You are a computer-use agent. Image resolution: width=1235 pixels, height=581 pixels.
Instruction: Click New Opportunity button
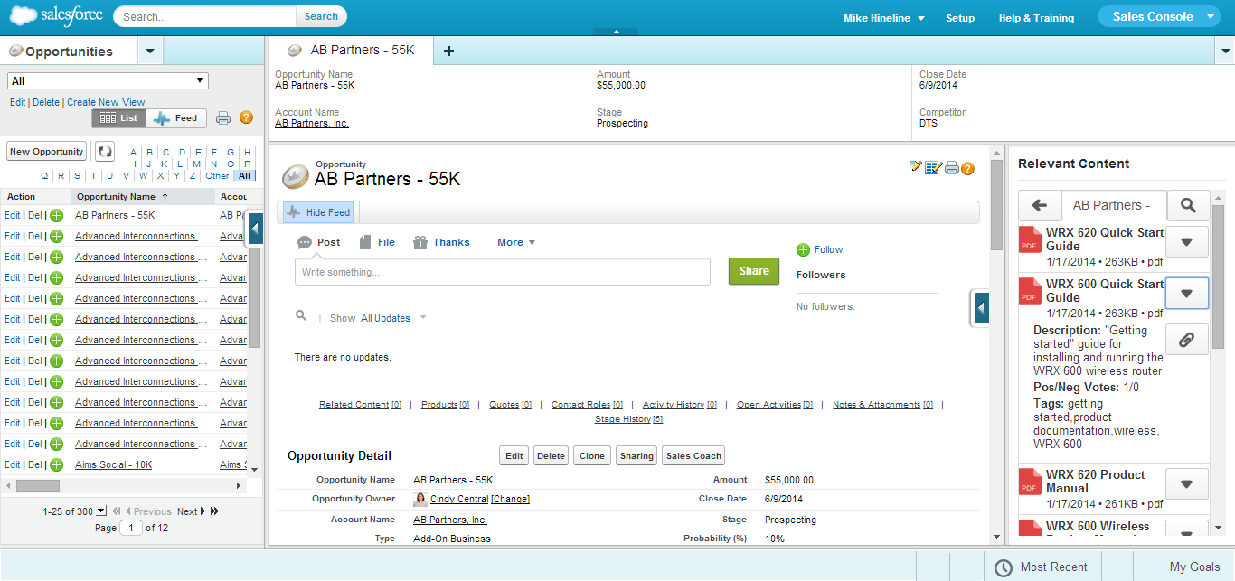(46, 152)
